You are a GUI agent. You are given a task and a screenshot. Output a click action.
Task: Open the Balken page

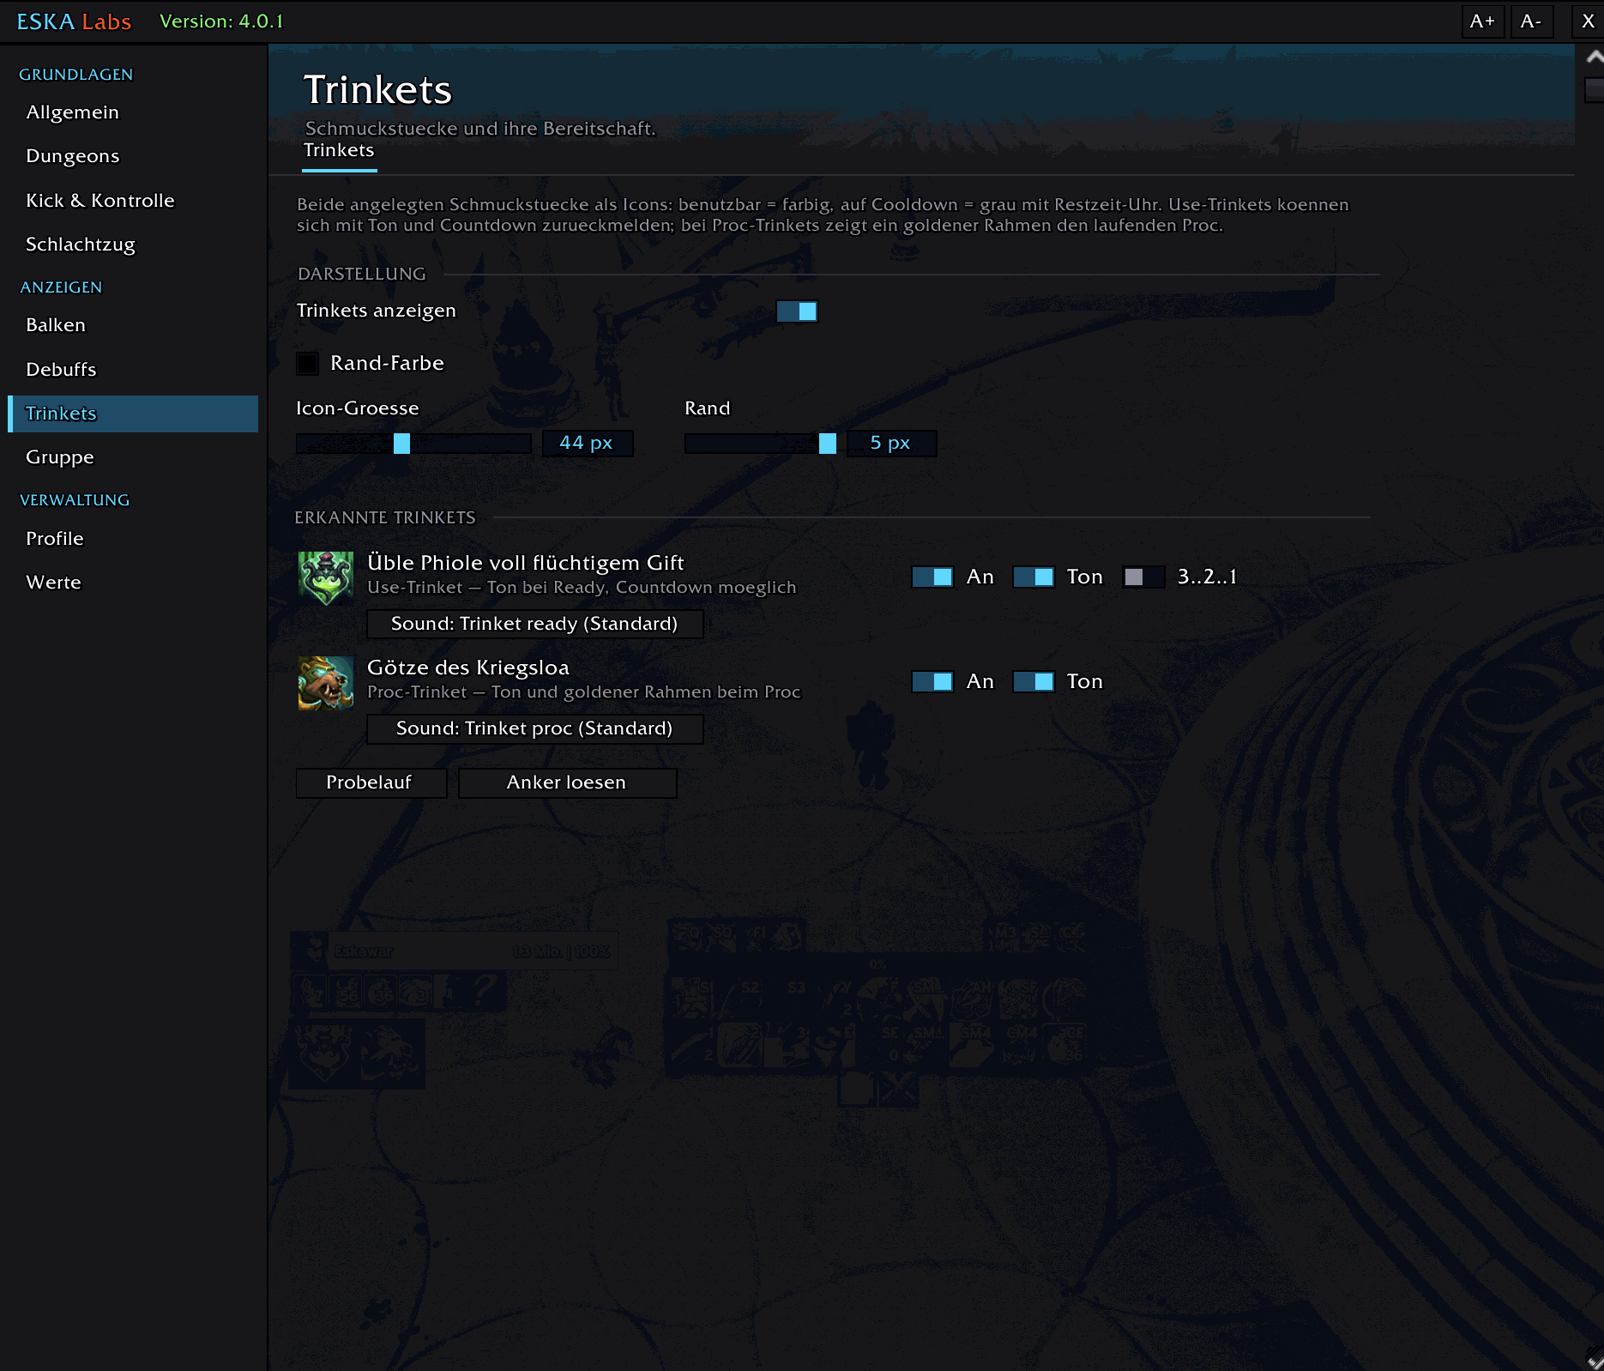pos(133,325)
